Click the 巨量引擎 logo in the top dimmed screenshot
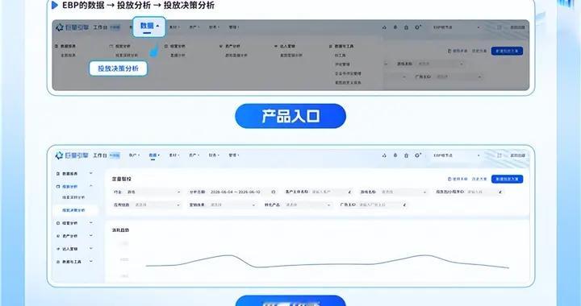The image size is (581, 306). pyautogui.click(x=72, y=27)
